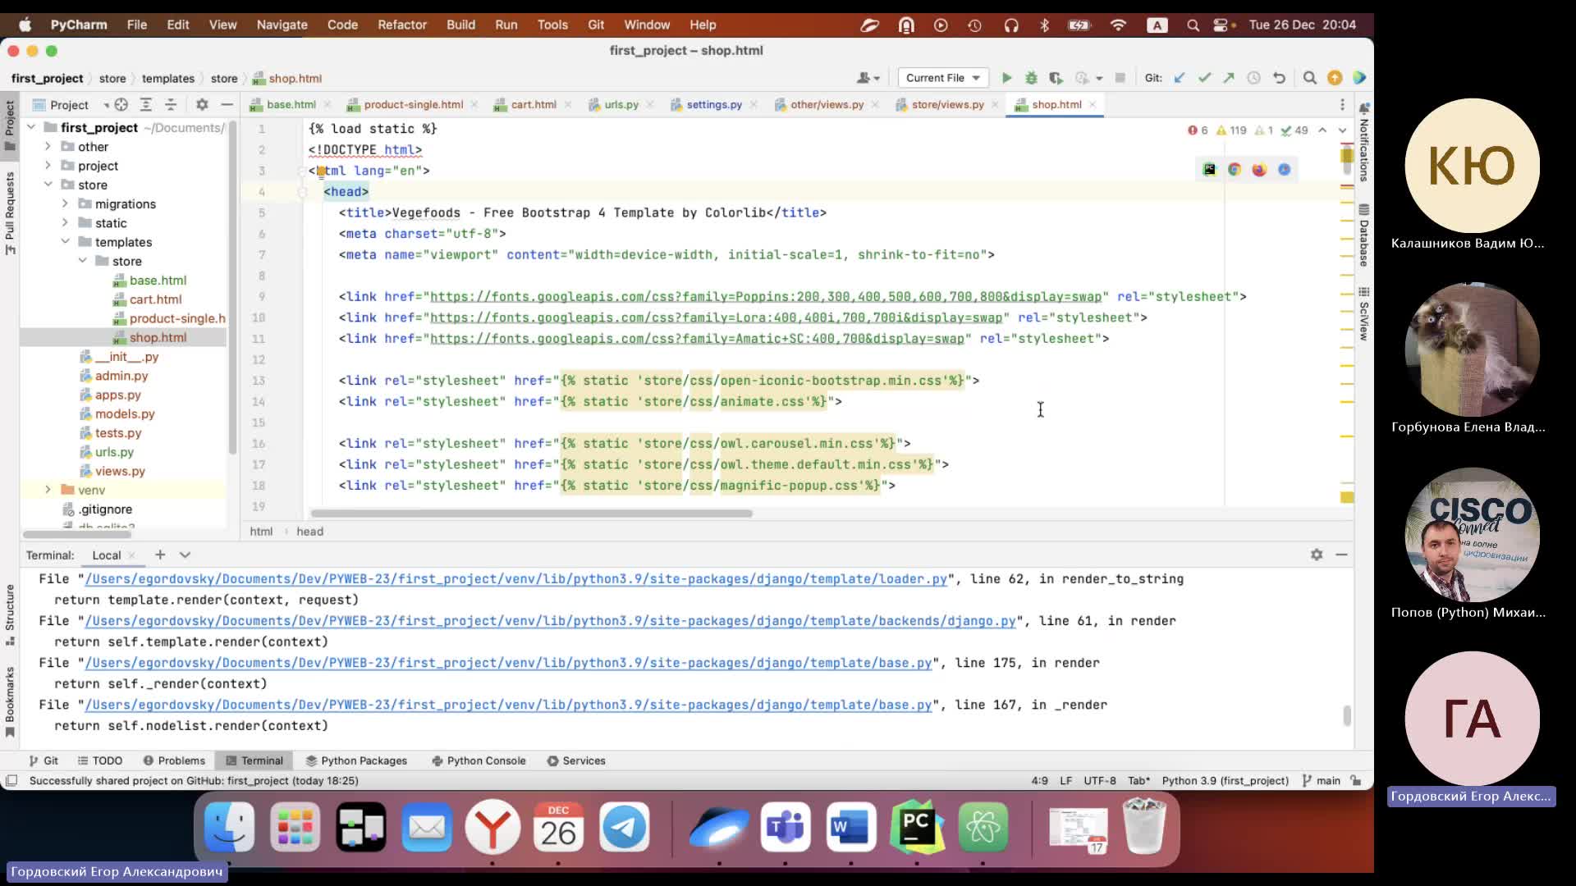This screenshot has height=886, width=1576.
Task: Switch to settings.py editor tab
Action: pyautogui.click(x=713, y=104)
